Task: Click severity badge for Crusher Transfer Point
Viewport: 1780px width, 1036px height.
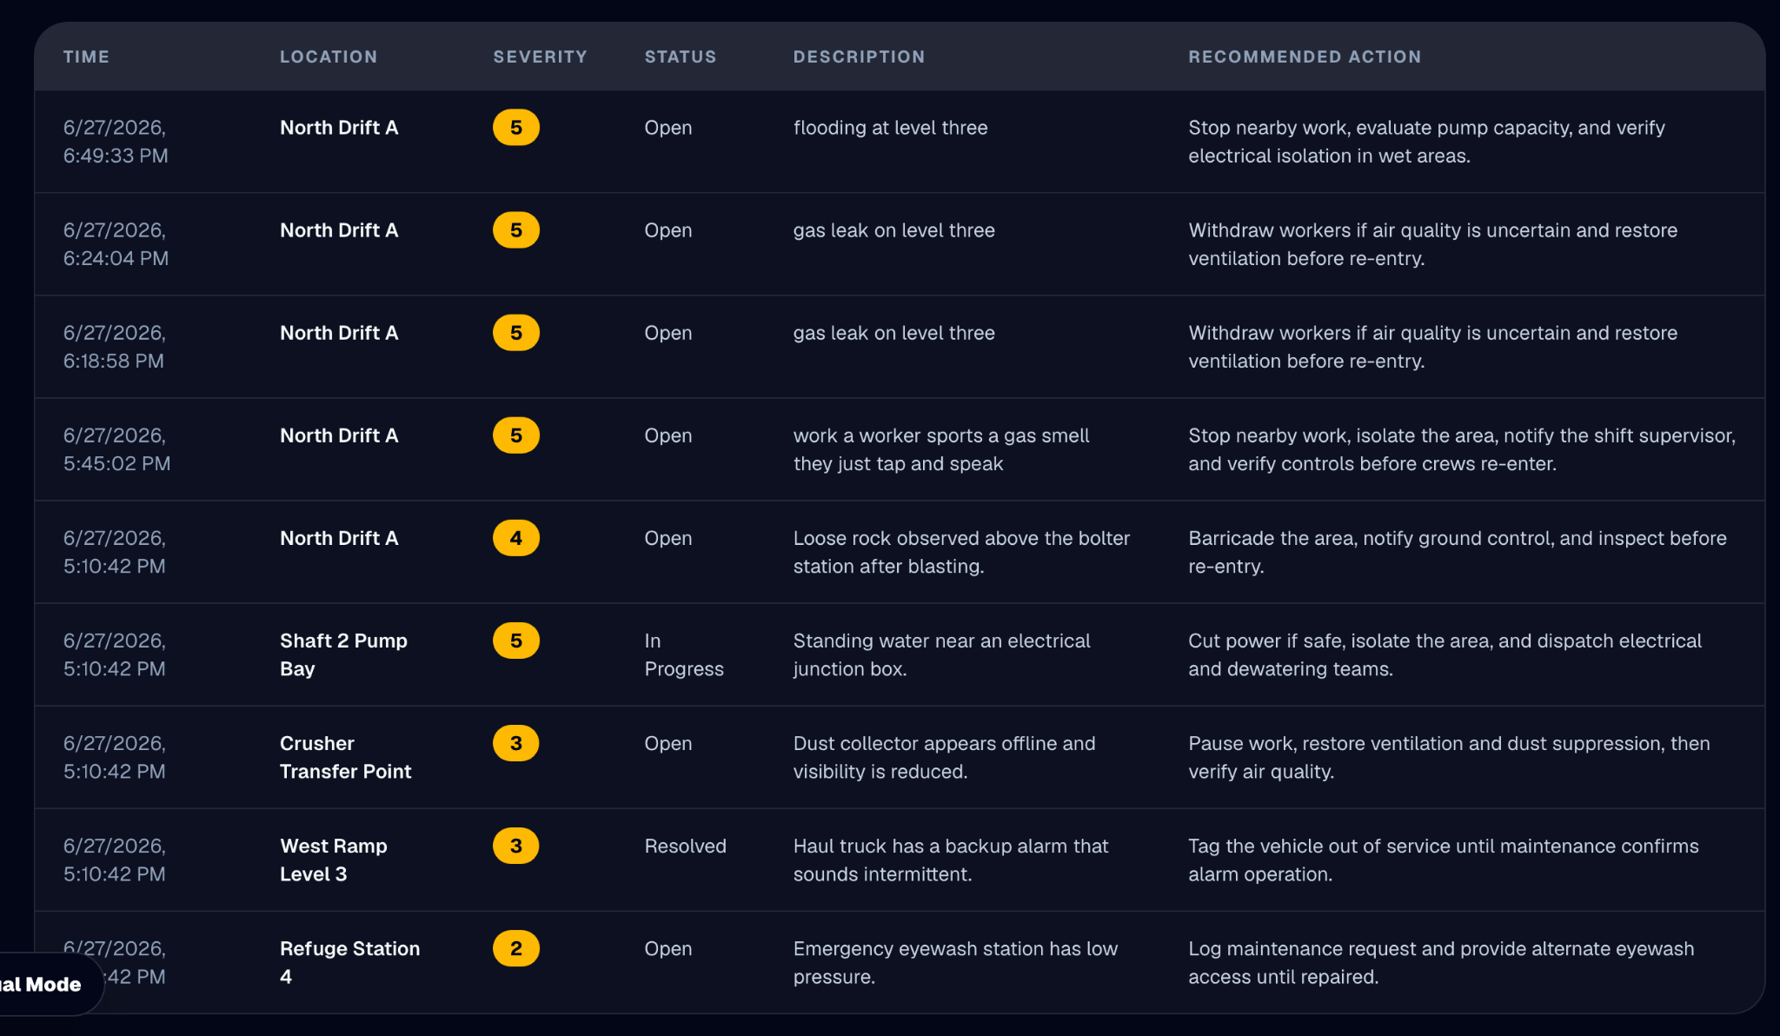Action: (516, 743)
